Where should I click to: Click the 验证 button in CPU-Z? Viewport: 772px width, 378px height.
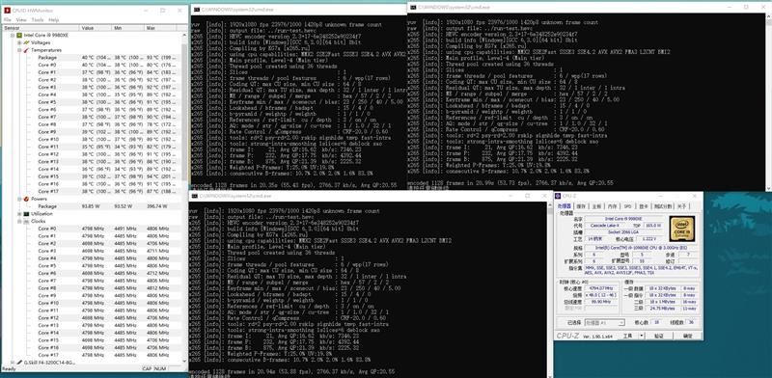pyautogui.click(x=659, y=336)
